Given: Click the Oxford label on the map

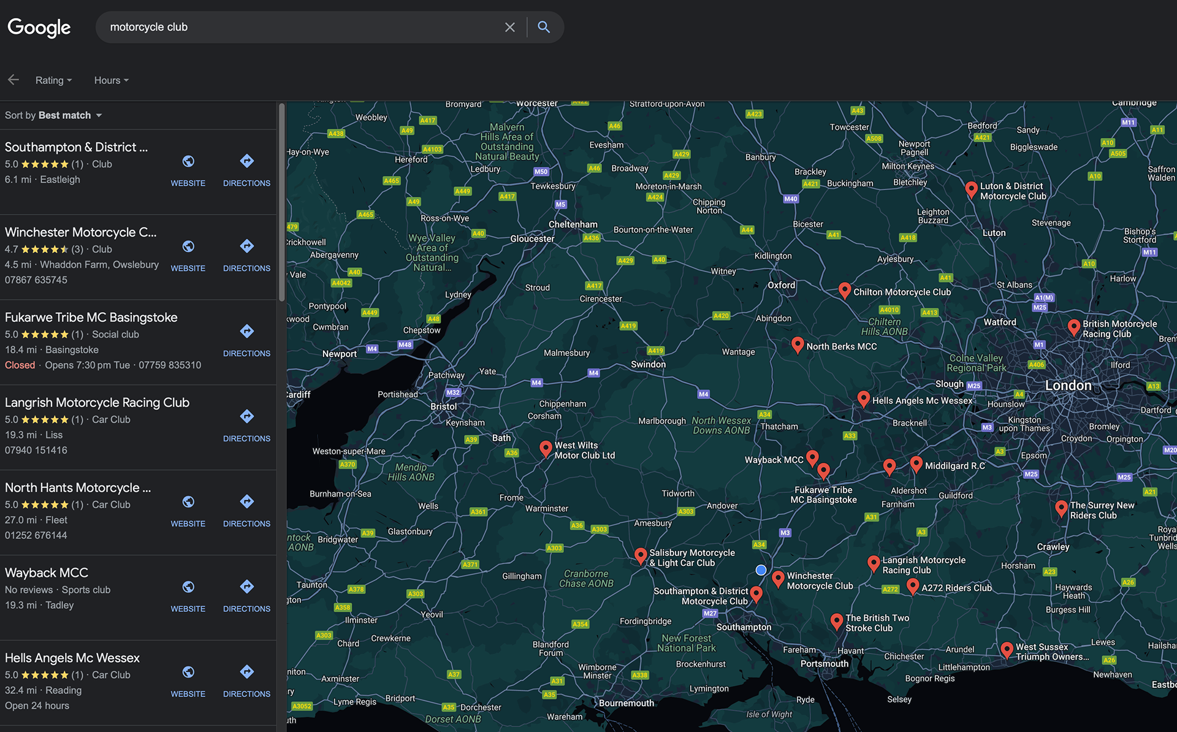Looking at the screenshot, I should click(x=782, y=285).
